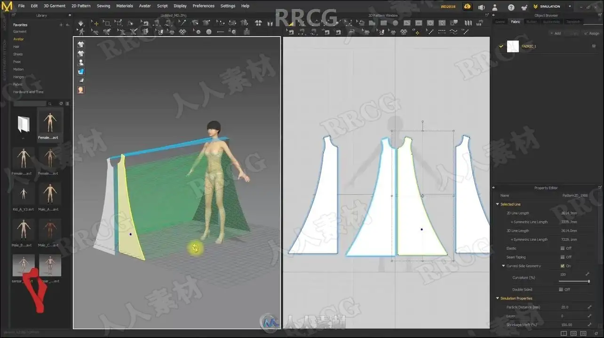604x338 pixels.
Task: Open the Hair folder in Library
Action: point(16,46)
